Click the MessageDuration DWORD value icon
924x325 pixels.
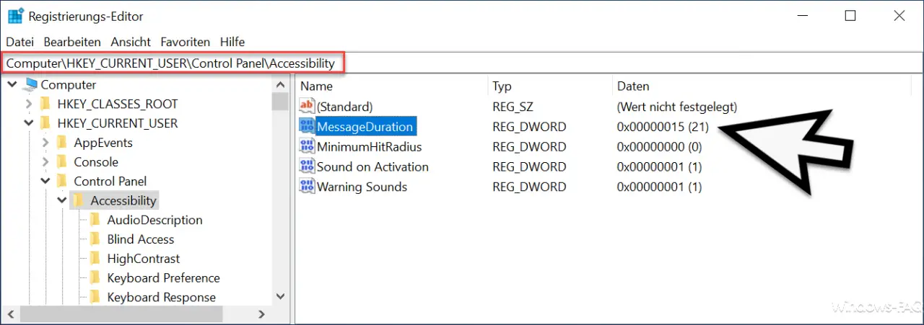[x=307, y=127]
